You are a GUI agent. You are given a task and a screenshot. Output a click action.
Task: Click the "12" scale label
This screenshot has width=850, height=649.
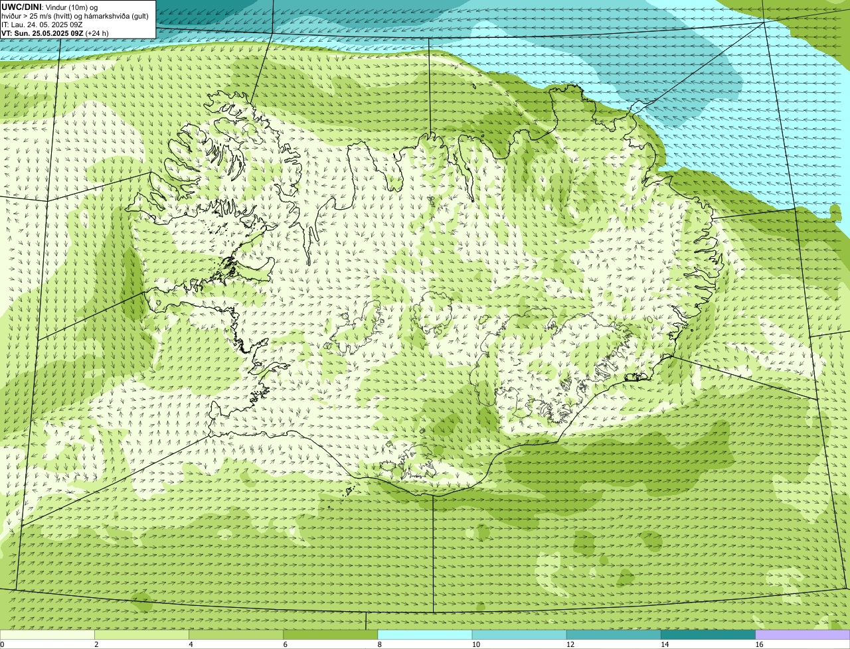coord(570,644)
